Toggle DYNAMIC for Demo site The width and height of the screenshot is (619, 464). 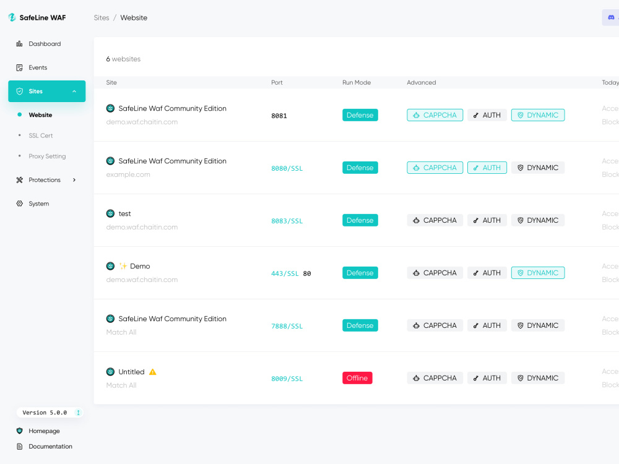tap(538, 273)
